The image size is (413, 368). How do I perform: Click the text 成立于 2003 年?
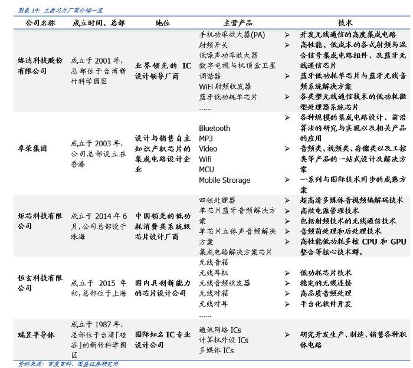[x=96, y=143]
